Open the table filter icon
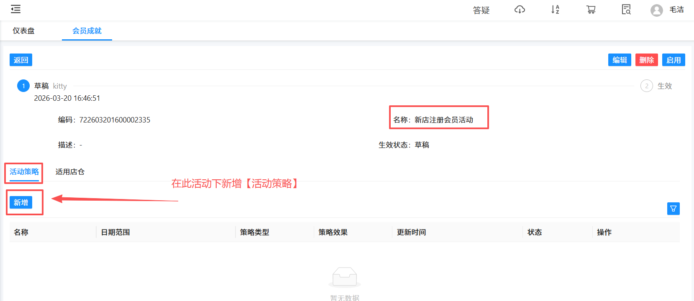The height and width of the screenshot is (301, 694). (674, 208)
